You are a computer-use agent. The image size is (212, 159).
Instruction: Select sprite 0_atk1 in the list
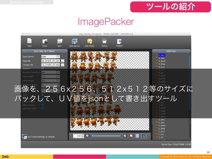(x=161, y=55)
